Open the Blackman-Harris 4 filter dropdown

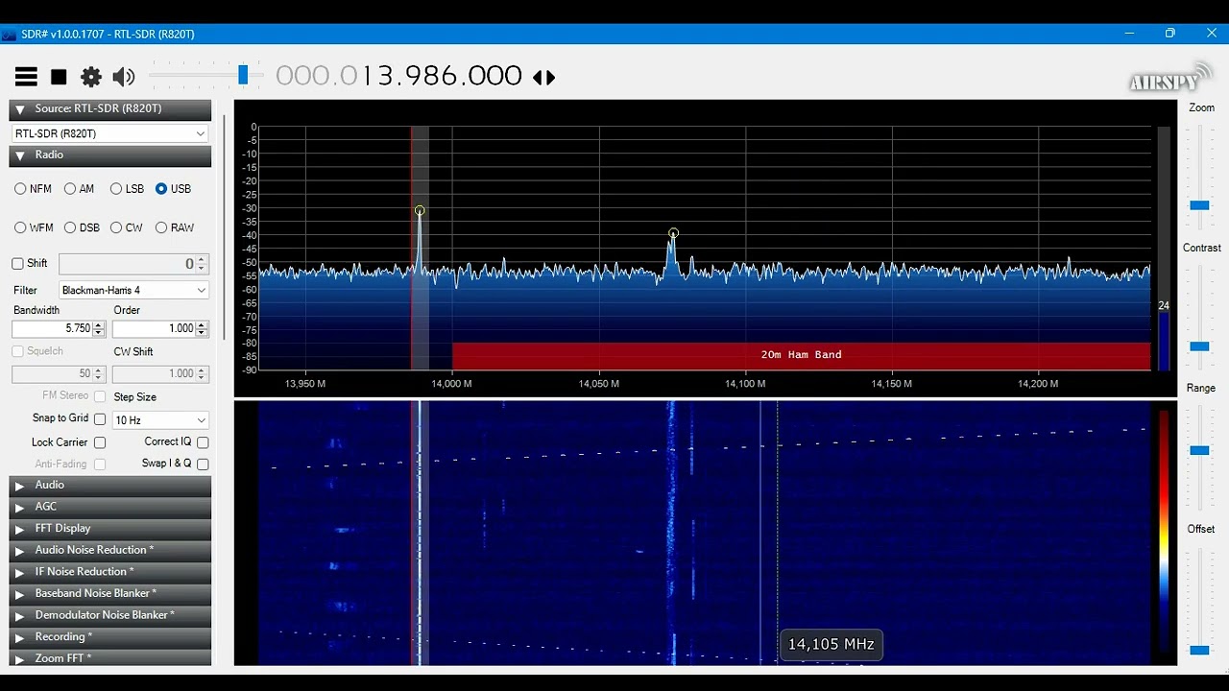pos(134,290)
